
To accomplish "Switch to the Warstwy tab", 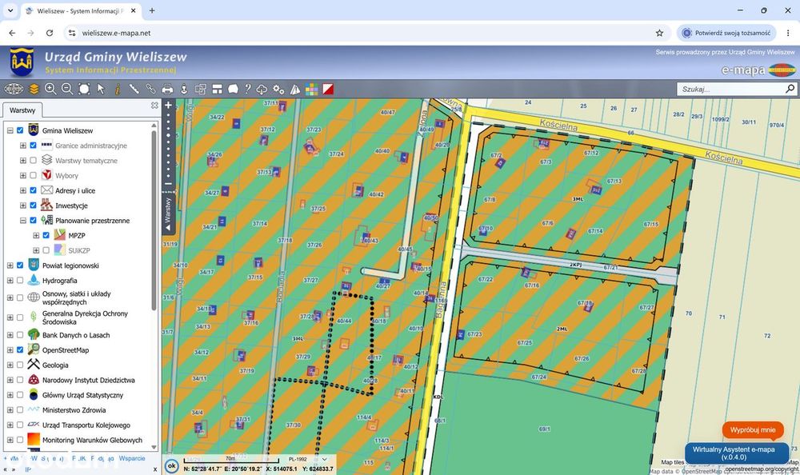I will [x=22, y=110].
